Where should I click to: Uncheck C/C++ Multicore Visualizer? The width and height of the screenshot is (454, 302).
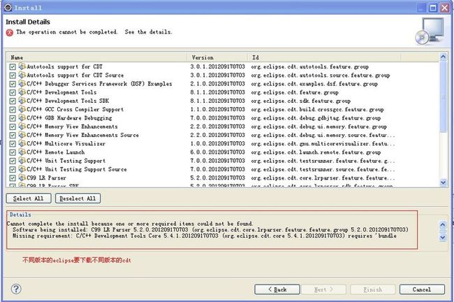pos(13,144)
